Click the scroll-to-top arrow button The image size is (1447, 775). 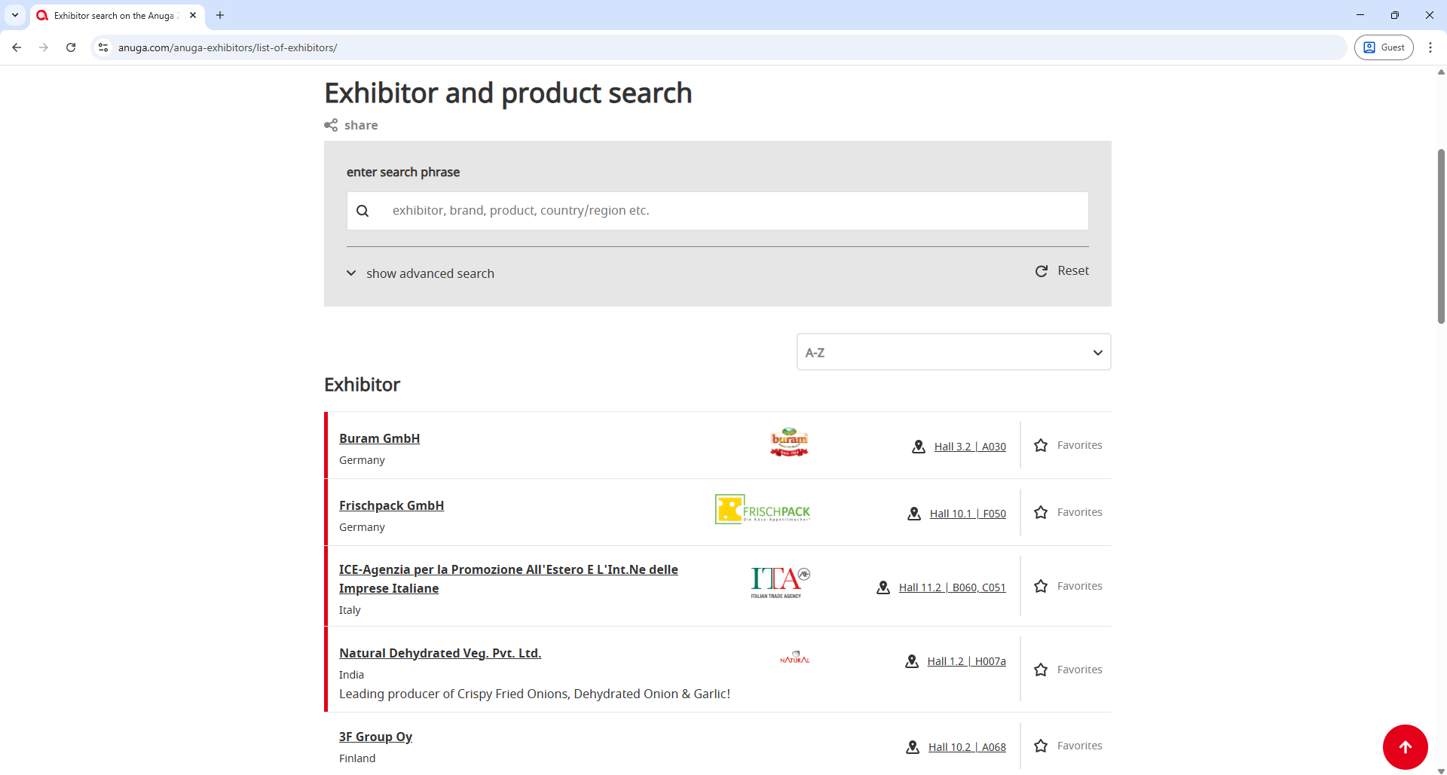click(1406, 746)
